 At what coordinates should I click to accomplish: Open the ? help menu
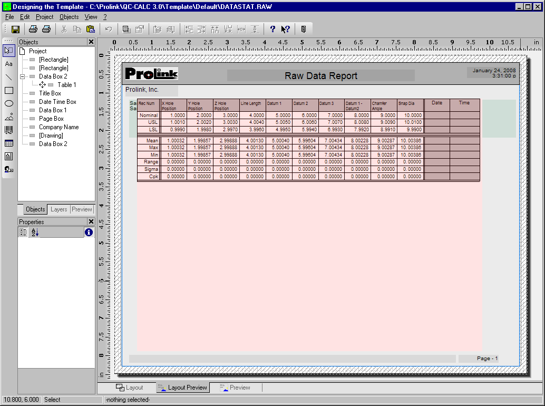point(105,17)
